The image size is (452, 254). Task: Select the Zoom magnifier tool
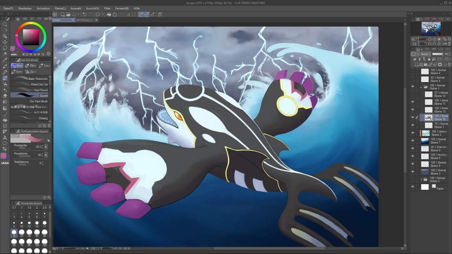[x=4, y=25]
